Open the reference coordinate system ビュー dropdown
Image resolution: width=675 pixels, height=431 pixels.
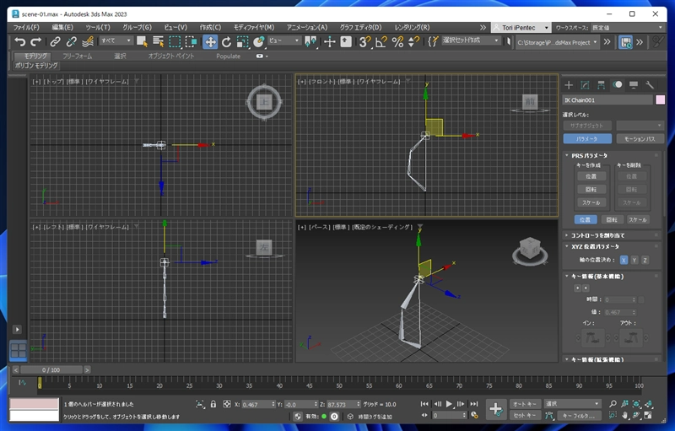(x=284, y=40)
